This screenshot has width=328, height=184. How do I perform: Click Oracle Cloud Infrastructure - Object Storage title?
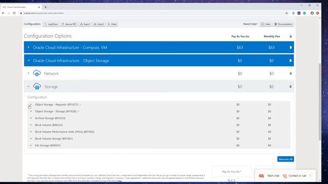[71, 61]
